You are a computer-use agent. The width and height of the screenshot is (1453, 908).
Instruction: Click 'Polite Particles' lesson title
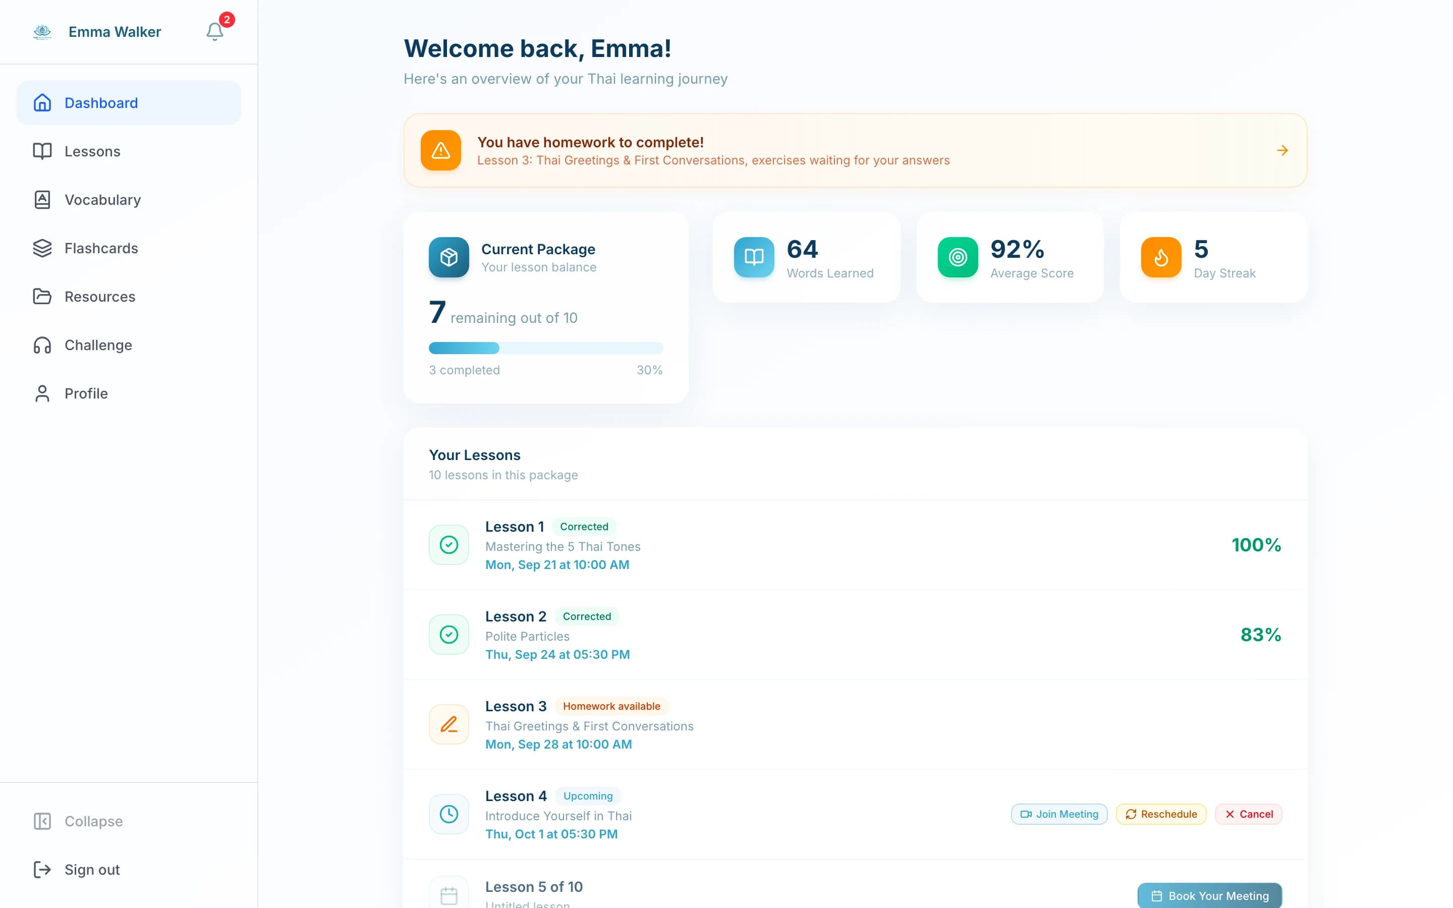click(527, 637)
